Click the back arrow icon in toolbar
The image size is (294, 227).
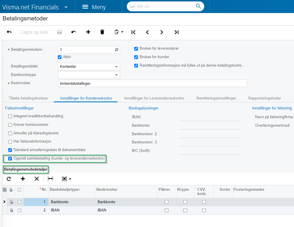click(9, 32)
